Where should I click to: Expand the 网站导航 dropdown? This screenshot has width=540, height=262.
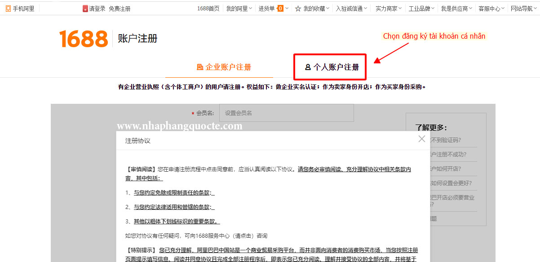click(524, 8)
